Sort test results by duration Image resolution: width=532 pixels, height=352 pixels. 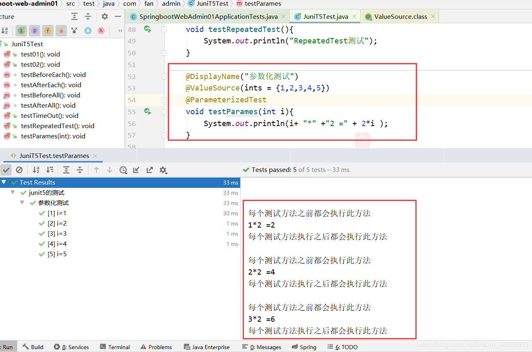(x=50, y=170)
